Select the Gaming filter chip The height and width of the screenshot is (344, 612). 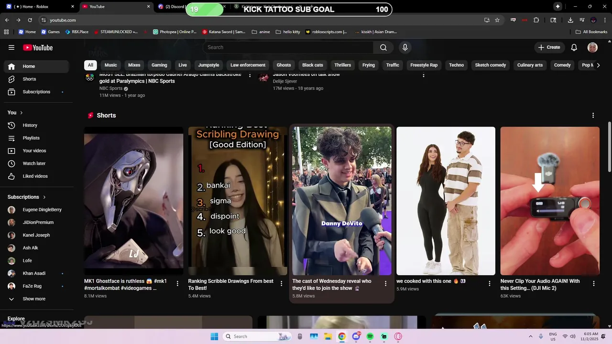click(159, 65)
